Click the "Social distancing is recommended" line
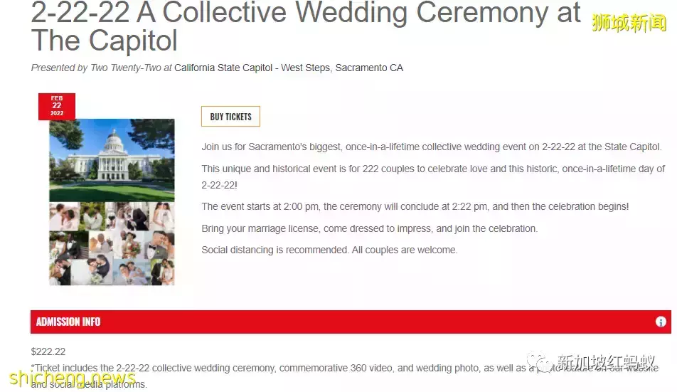The height and width of the screenshot is (392, 677). pos(329,250)
